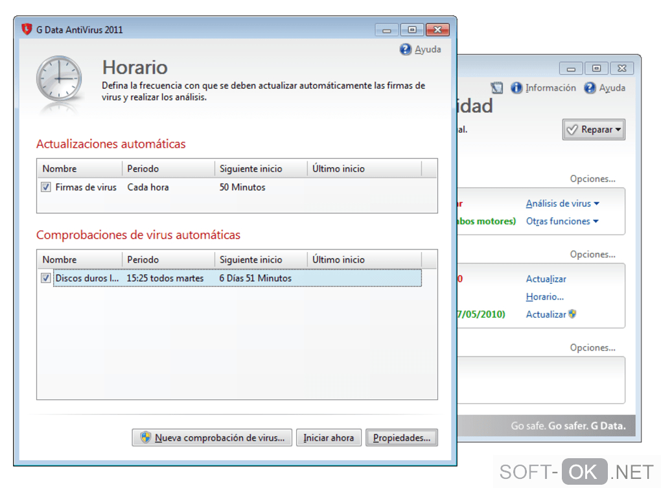Uncheck the Discos duros scan checkbox
Image resolution: width=661 pixels, height=488 pixels.
(46, 278)
